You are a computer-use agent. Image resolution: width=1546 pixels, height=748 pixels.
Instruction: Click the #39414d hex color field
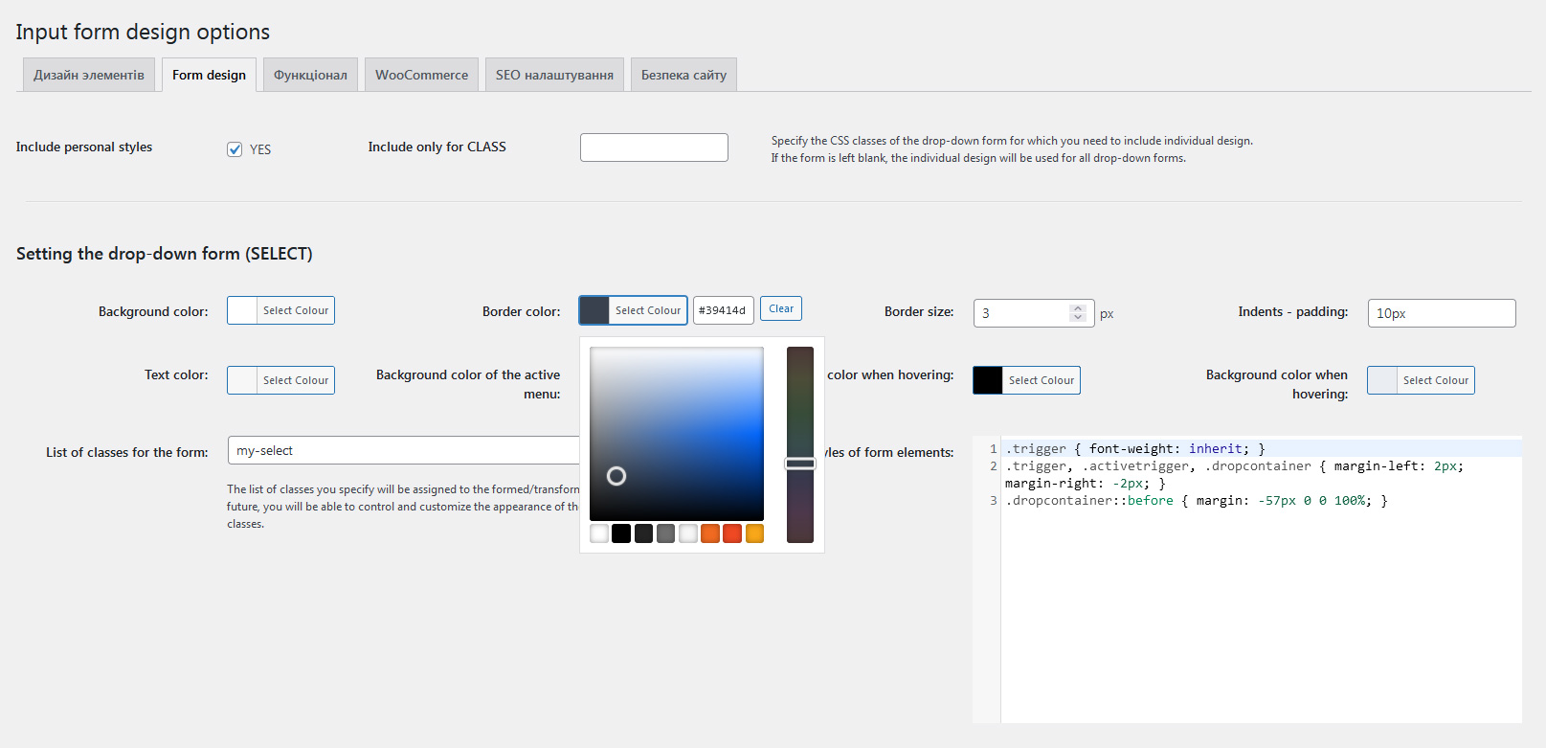pyautogui.click(x=724, y=310)
